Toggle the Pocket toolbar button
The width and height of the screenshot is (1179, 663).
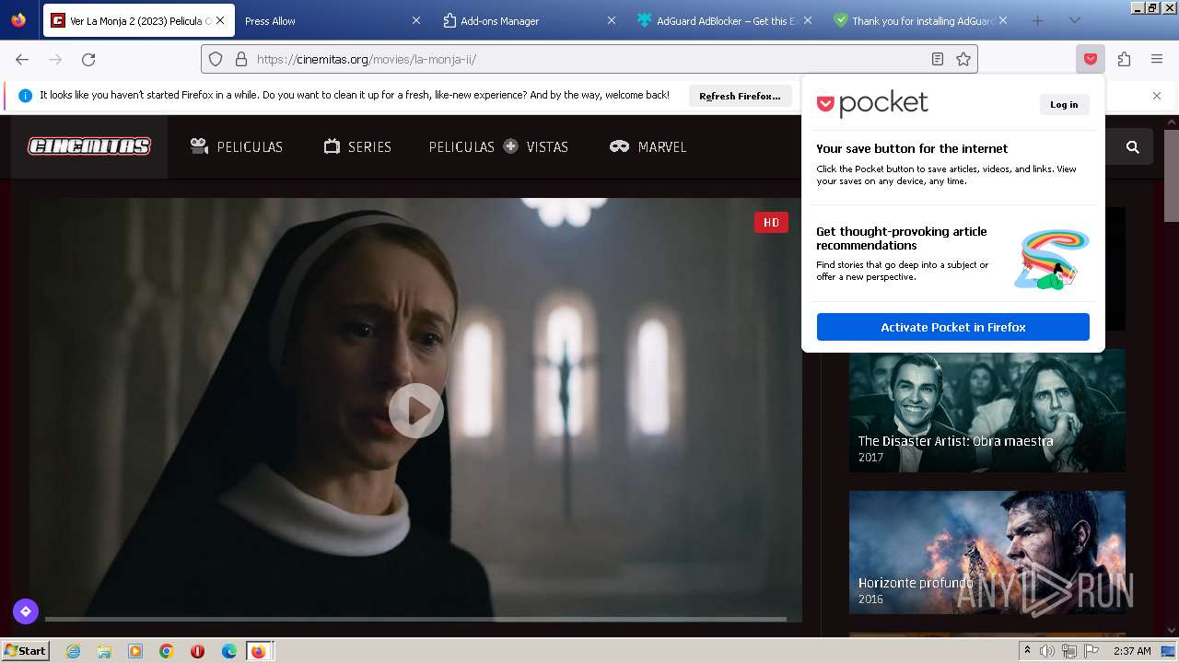pos(1091,59)
